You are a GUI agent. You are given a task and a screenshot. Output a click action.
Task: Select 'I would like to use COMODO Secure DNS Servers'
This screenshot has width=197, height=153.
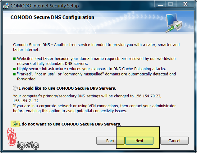(15, 88)
